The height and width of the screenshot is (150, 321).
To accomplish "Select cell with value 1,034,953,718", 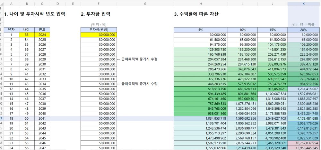I will pyautogui.click(x=201, y=118).
